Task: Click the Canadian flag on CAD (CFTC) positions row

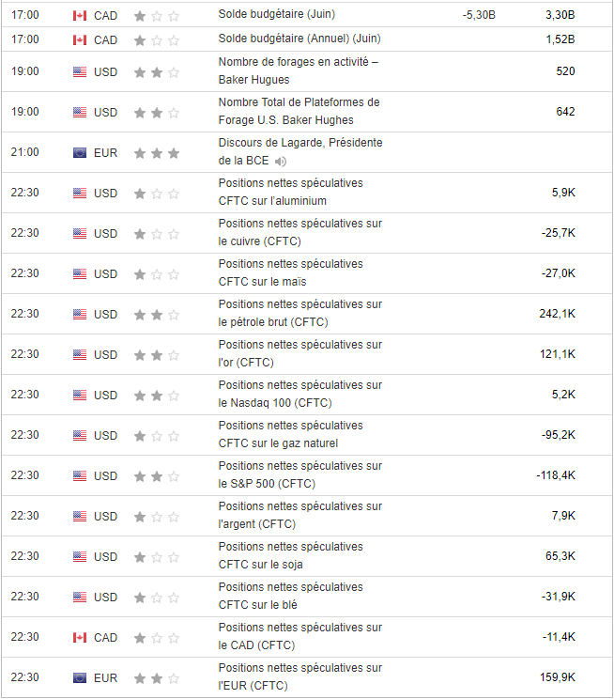Action: tap(80, 638)
